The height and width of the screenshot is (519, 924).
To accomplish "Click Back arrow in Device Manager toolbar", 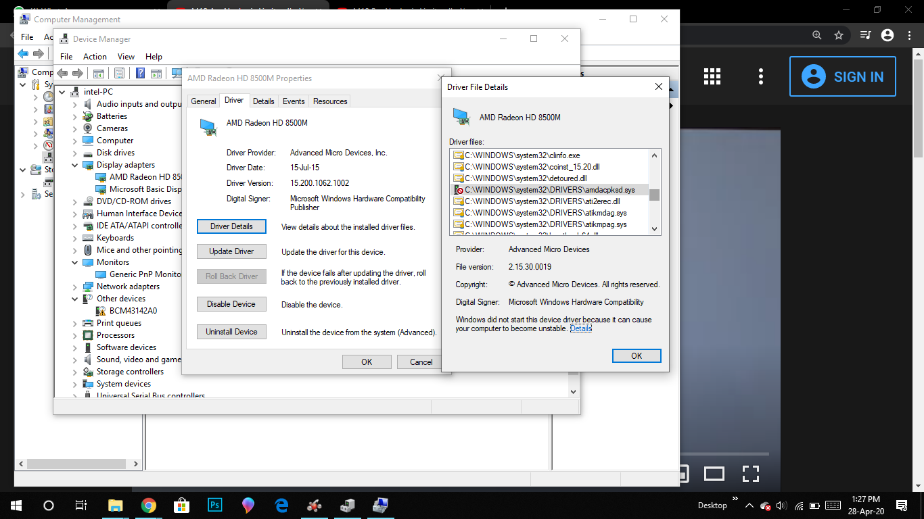I will point(63,73).
